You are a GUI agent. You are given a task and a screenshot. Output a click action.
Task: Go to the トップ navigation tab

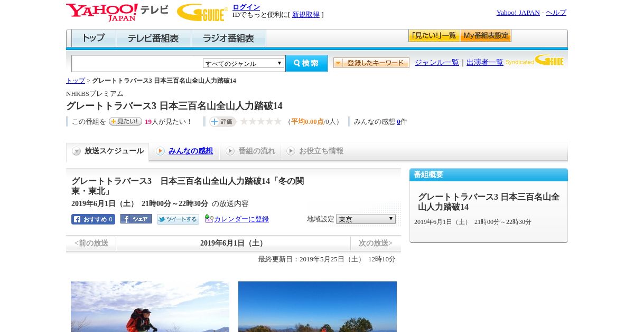point(94,38)
